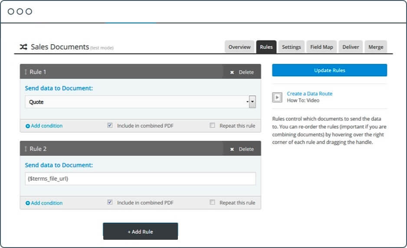The image size is (407, 248).
Task: Click the plus icon of Rule 1 Add condition
Action: (x=27, y=126)
